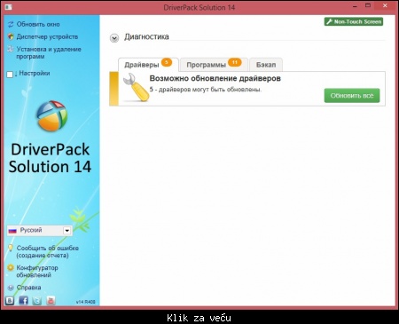The width and height of the screenshot is (399, 324).
Task: Switch to the Программы tab
Action: pos(214,65)
